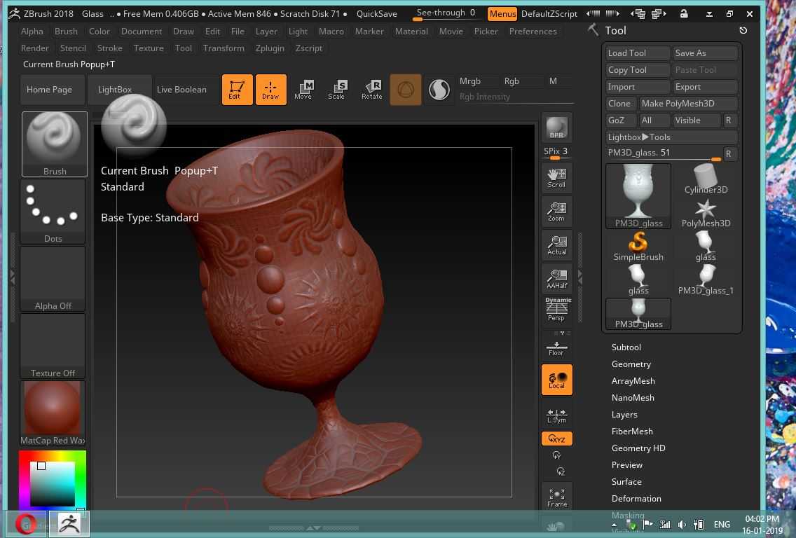The image size is (796, 538).
Task: Expand the Geometry section
Action: [631, 364]
